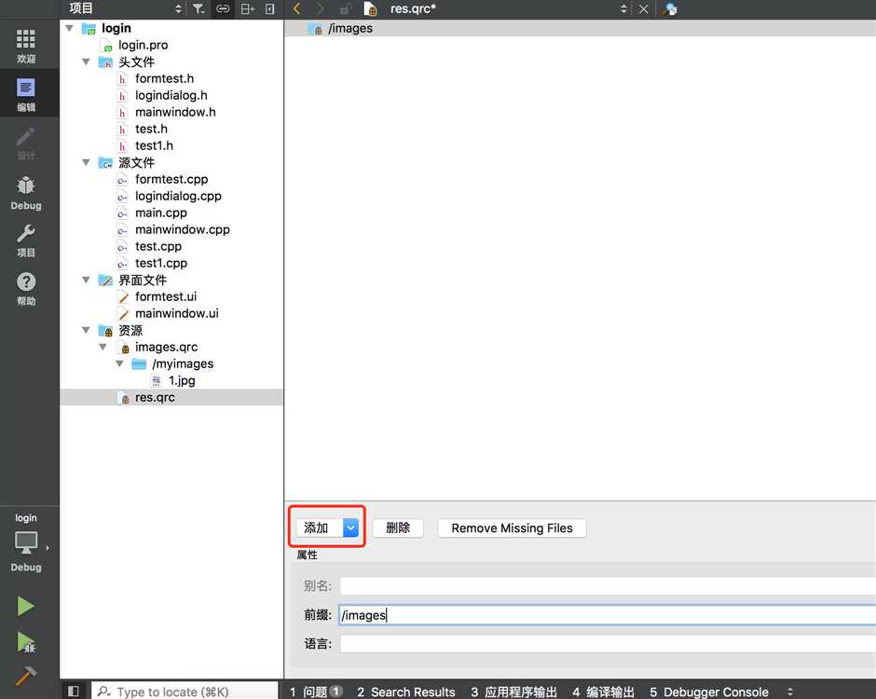Collapse the 源文件 sources folder
The width and height of the screenshot is (876, 699).
pos(86,162)
